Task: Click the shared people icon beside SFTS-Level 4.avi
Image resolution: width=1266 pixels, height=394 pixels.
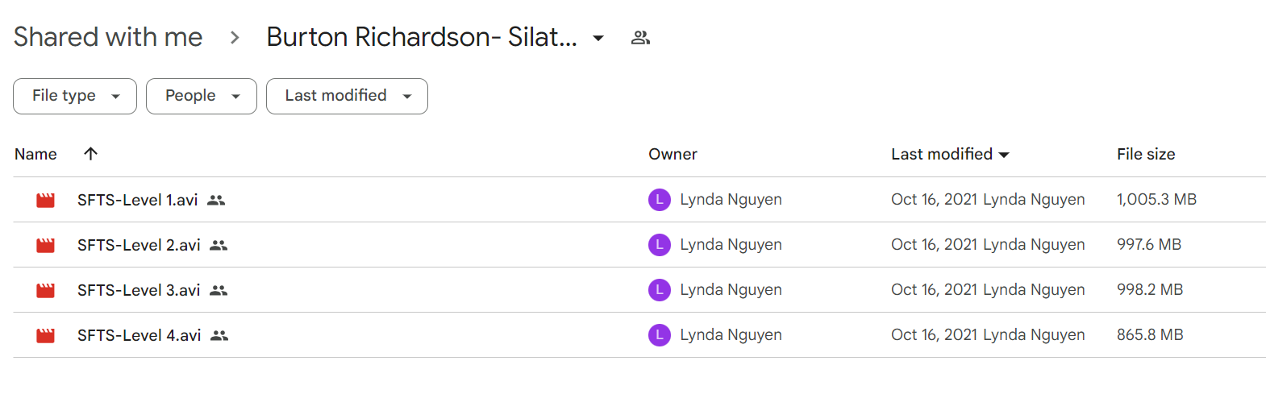Action: pos(219,335)
